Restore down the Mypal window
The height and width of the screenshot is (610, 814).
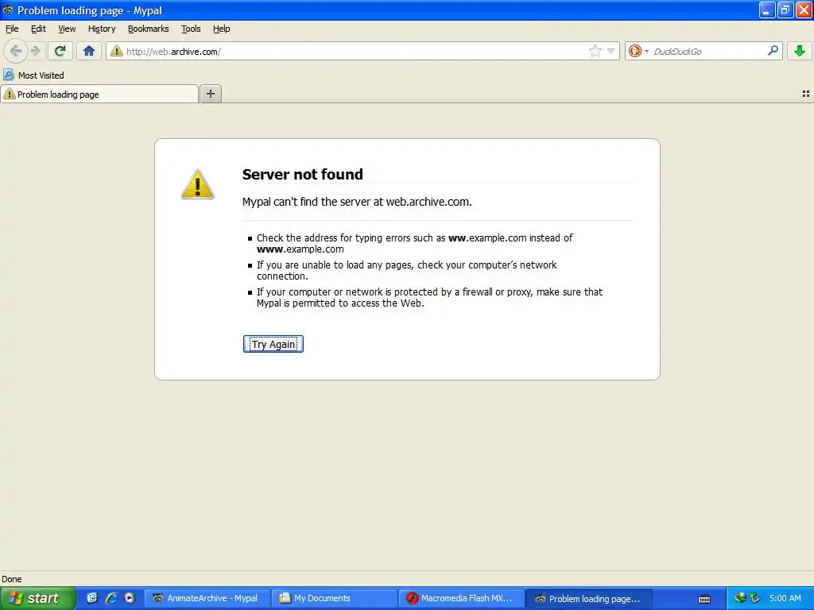[785, 10]
